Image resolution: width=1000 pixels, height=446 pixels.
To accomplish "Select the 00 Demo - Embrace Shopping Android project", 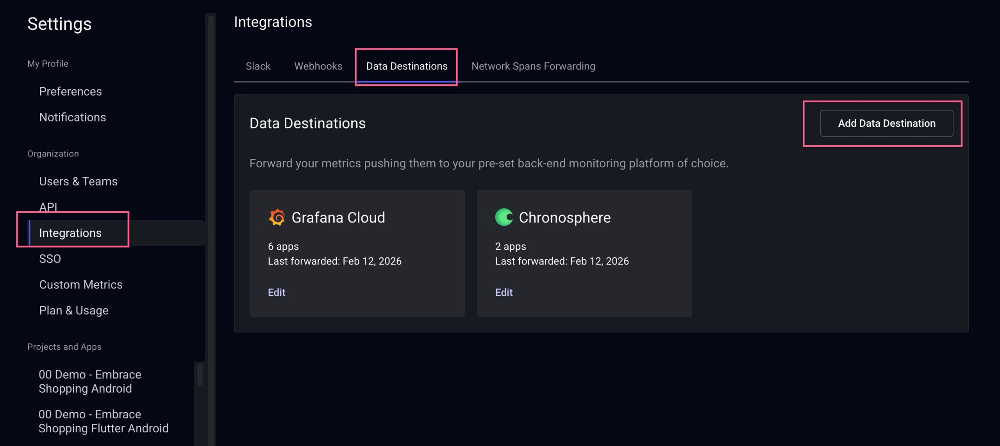I will coord(90,381).
